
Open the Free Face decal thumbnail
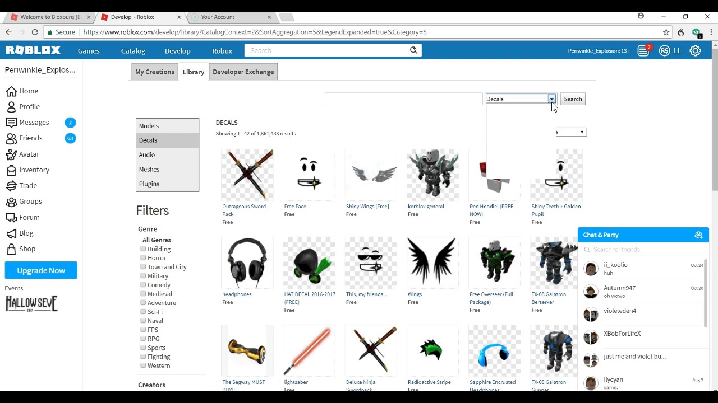point(309,175)
